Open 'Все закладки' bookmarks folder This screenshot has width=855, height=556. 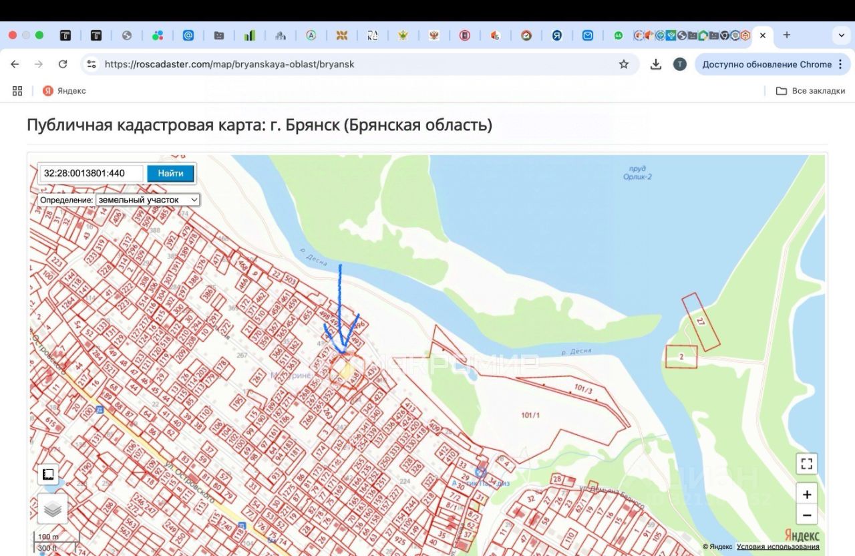pyautogui.click(x=810, y=91)
